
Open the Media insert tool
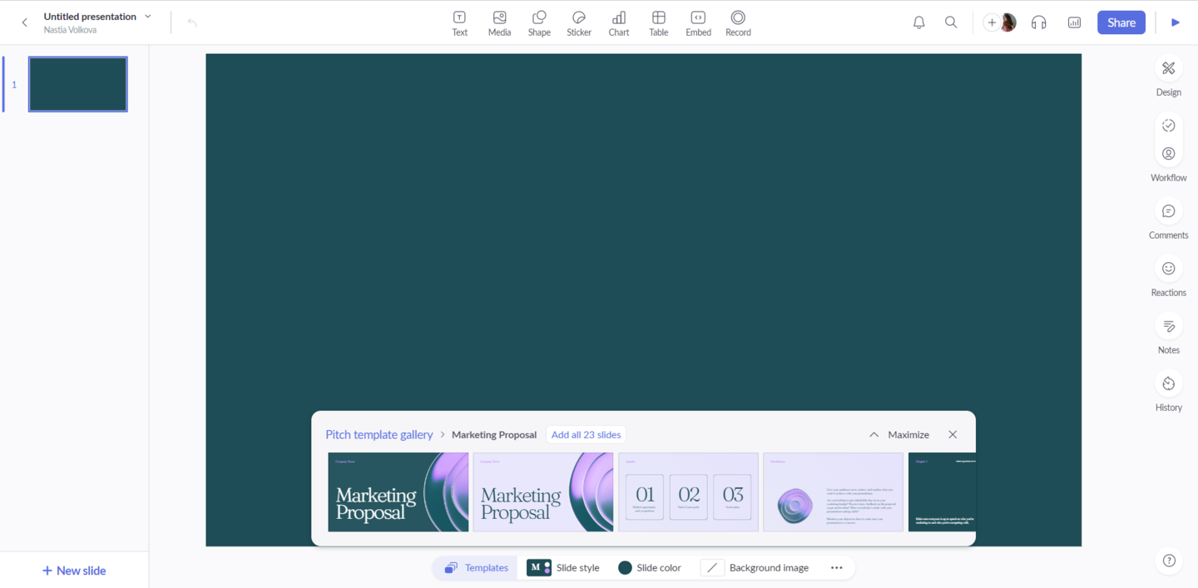(x=499, y=22)
